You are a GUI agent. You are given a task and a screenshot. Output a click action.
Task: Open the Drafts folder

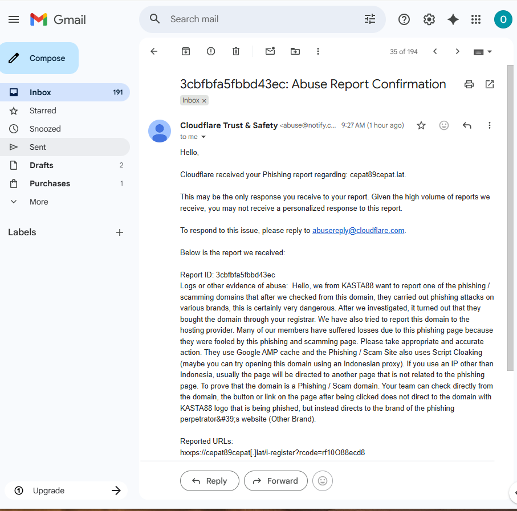click(x=64, y=165)
